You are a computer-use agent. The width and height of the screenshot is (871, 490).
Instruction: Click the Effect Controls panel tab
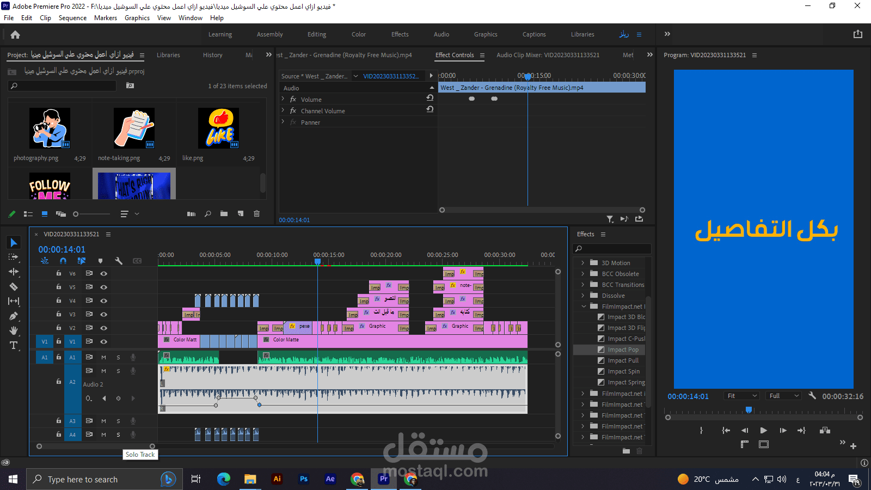(x=455, y=55)
